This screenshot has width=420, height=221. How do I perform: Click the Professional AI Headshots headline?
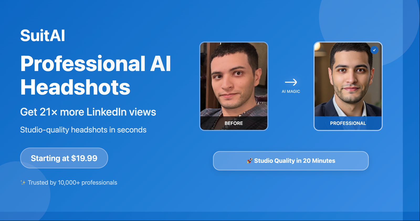(96, 75)
